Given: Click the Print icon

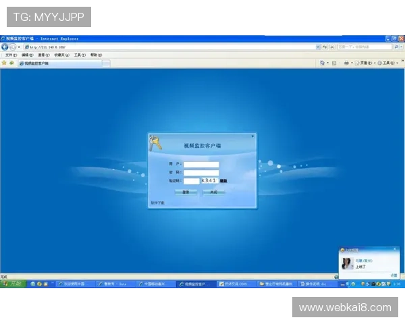Looking at the screenshot, I should coord(346,63).
